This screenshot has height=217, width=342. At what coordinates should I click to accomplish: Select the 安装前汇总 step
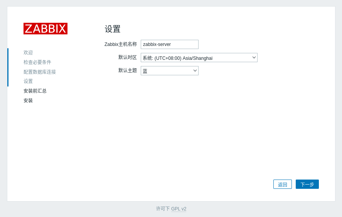point(35,91)
